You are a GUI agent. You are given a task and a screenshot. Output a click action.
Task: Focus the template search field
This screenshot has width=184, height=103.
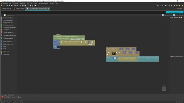pyautogui.click(x=10, y=15)
